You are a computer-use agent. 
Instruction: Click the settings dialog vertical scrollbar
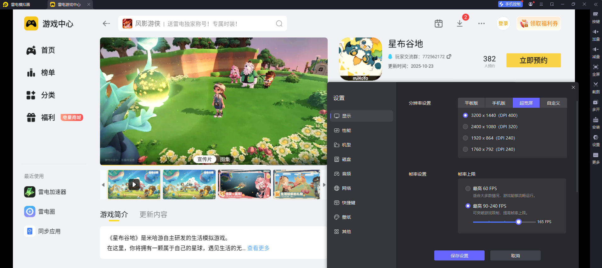tap(577, 146)
